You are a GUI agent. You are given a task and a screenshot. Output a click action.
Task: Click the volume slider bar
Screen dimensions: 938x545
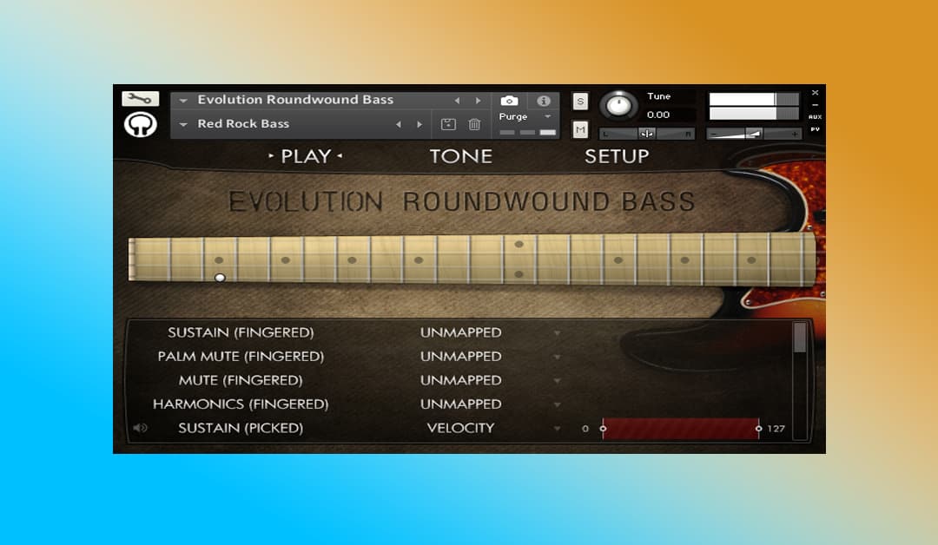point(754,135)
